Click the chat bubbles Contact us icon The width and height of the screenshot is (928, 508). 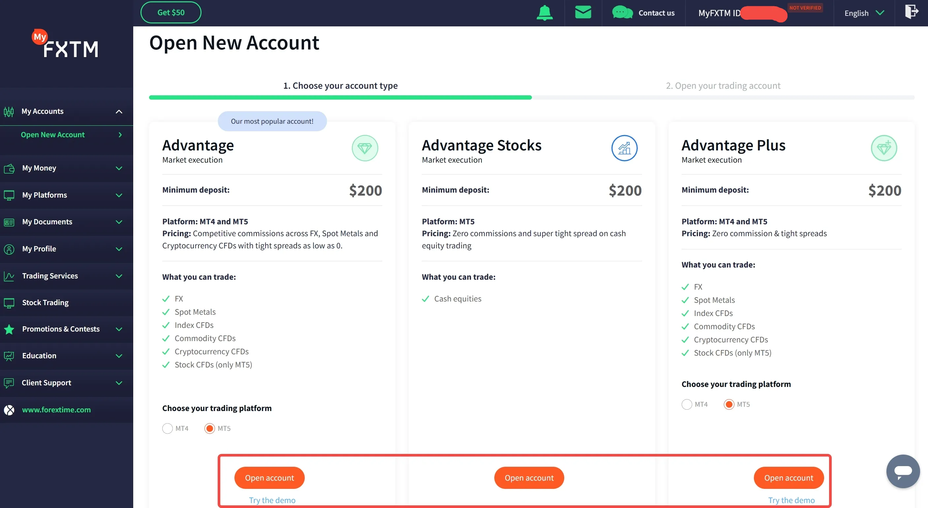click(622, 13)
